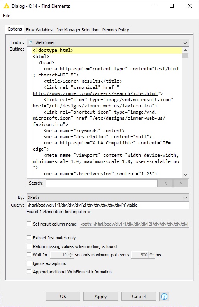The image size is (199, 307).
Task: Enable Set result column name checkbox
Action: [x=29, y=224]
